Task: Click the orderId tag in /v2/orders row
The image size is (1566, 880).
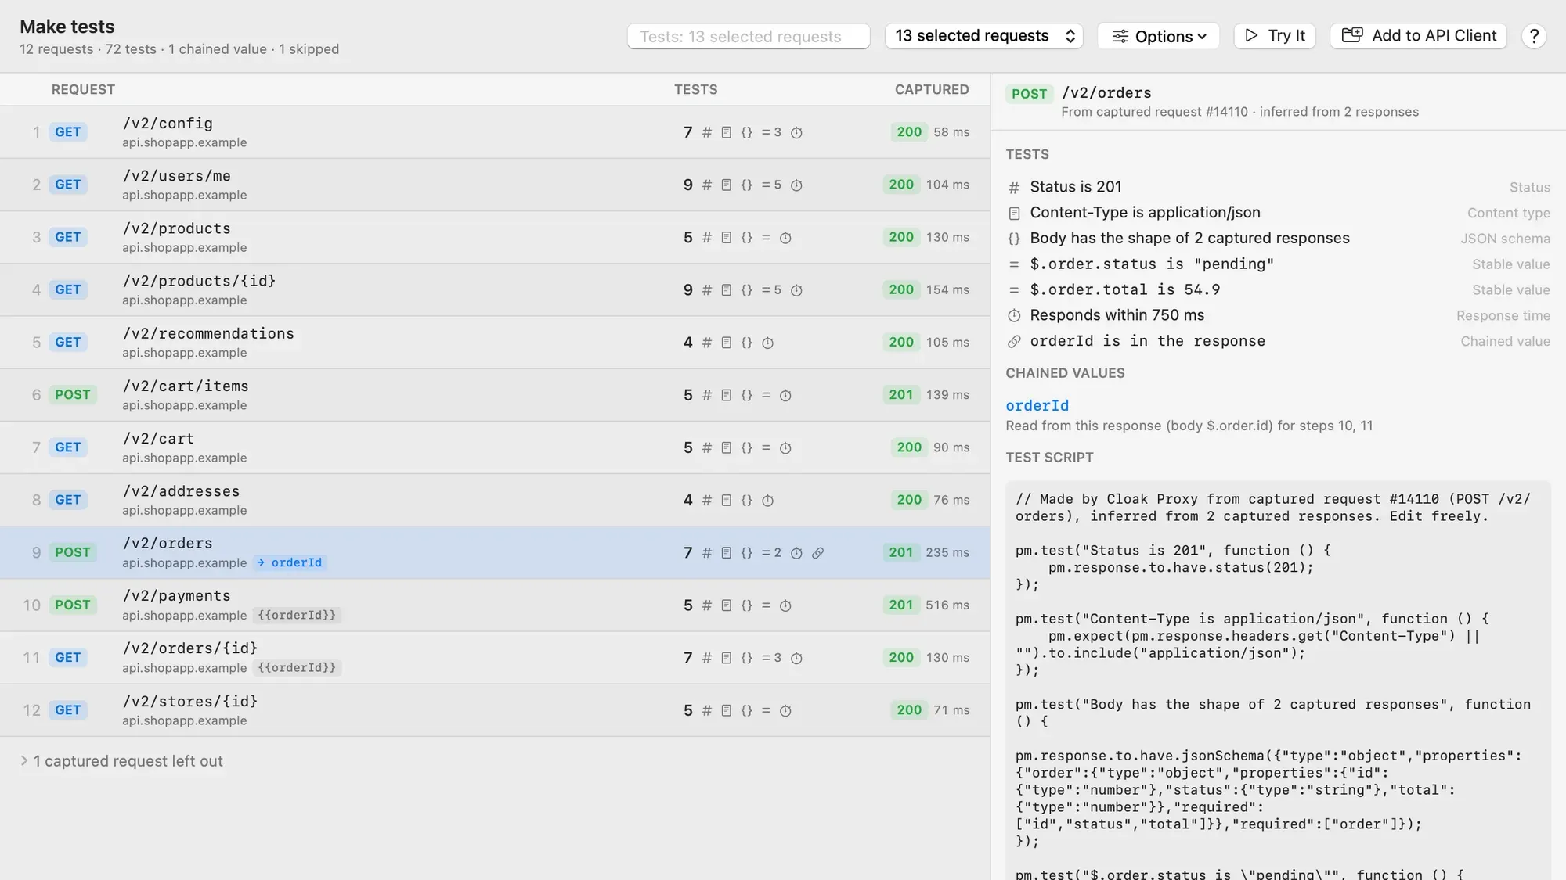Action: [x=290, y=562]
